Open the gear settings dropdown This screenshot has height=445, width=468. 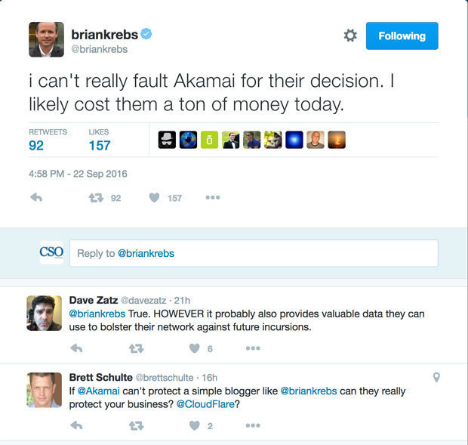[x=350, y=36]
